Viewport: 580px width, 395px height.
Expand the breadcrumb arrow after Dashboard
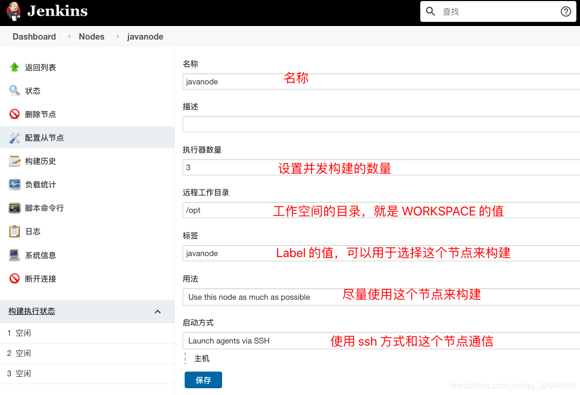click(x=69, y=36)
